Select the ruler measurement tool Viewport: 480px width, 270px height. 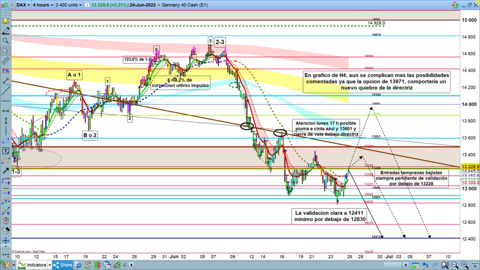pyautogui.click(x=6, y=61)
